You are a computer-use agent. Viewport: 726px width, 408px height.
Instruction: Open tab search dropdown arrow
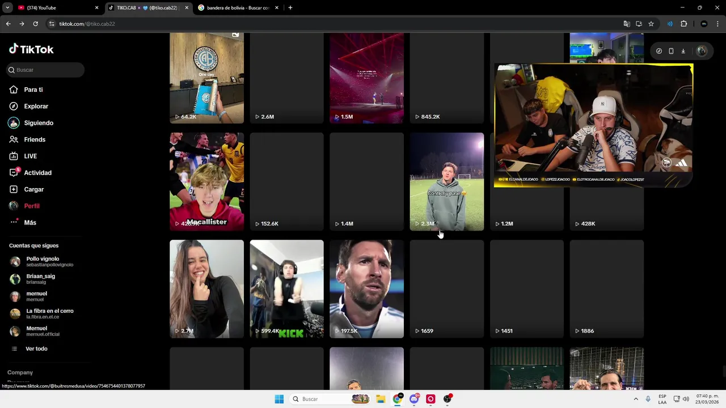tap(7, 8)
